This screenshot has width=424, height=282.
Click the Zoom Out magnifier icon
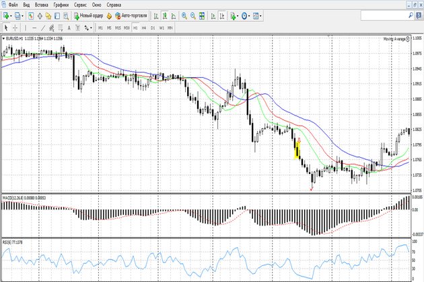(x=193, y=16)
